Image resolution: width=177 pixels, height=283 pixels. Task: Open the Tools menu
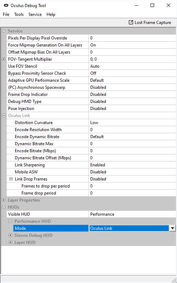pyautogui.click(x=19, y=15)
